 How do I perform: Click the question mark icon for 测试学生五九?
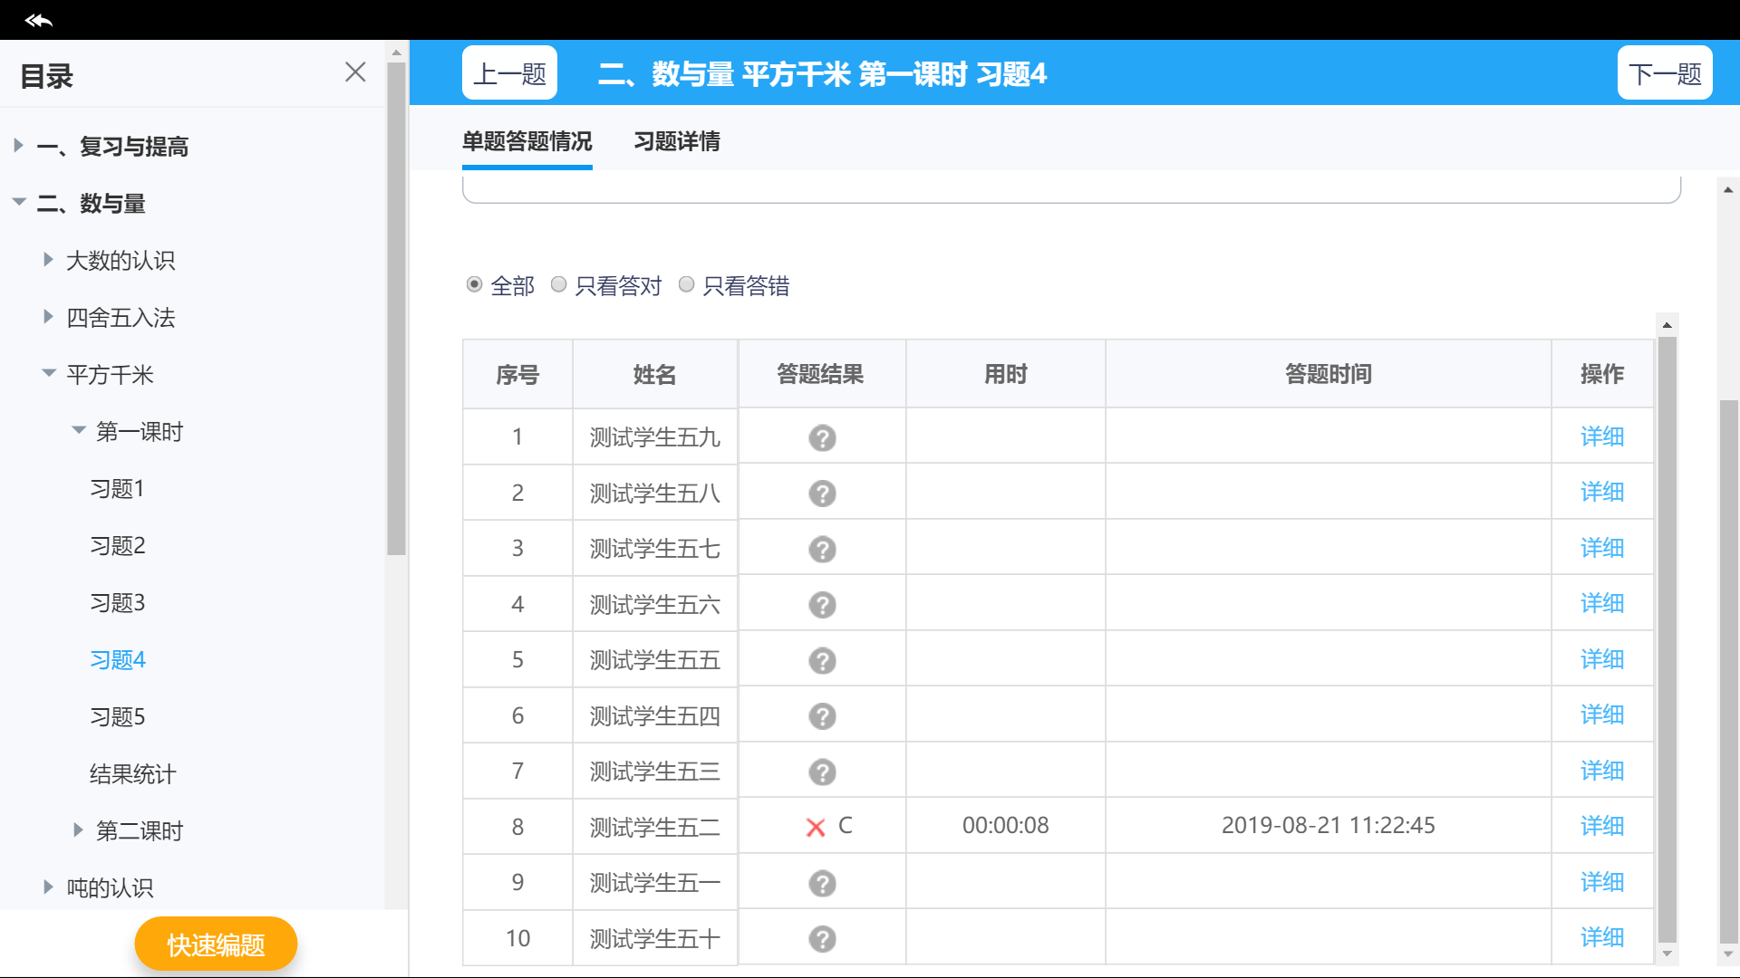[x=822, y=438]
